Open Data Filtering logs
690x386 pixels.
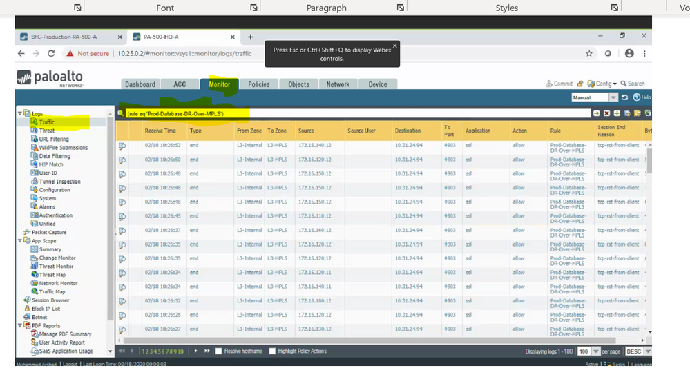[54, 156]
